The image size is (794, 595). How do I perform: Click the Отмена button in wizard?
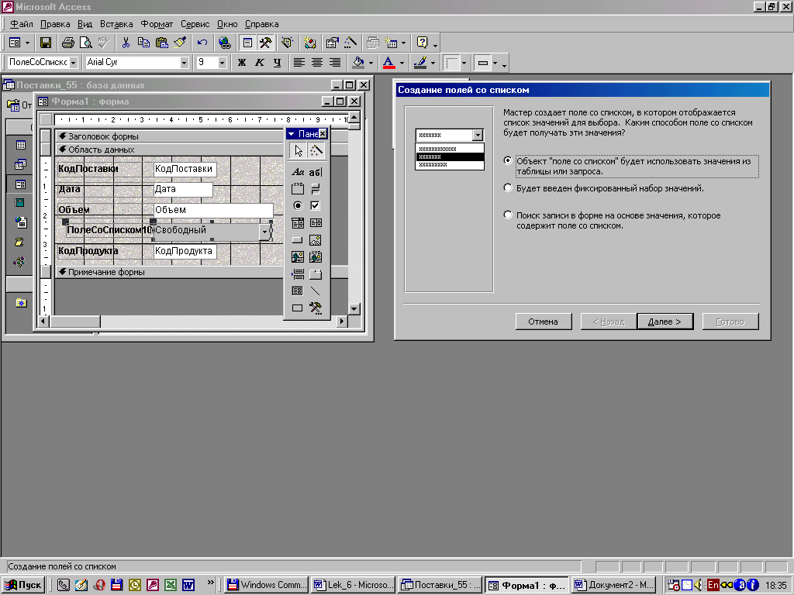[x=543, y=322]
